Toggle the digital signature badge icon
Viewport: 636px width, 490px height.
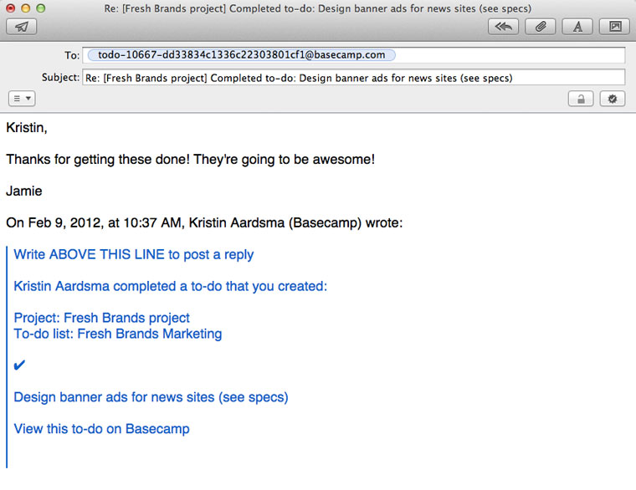coord(613,99)
